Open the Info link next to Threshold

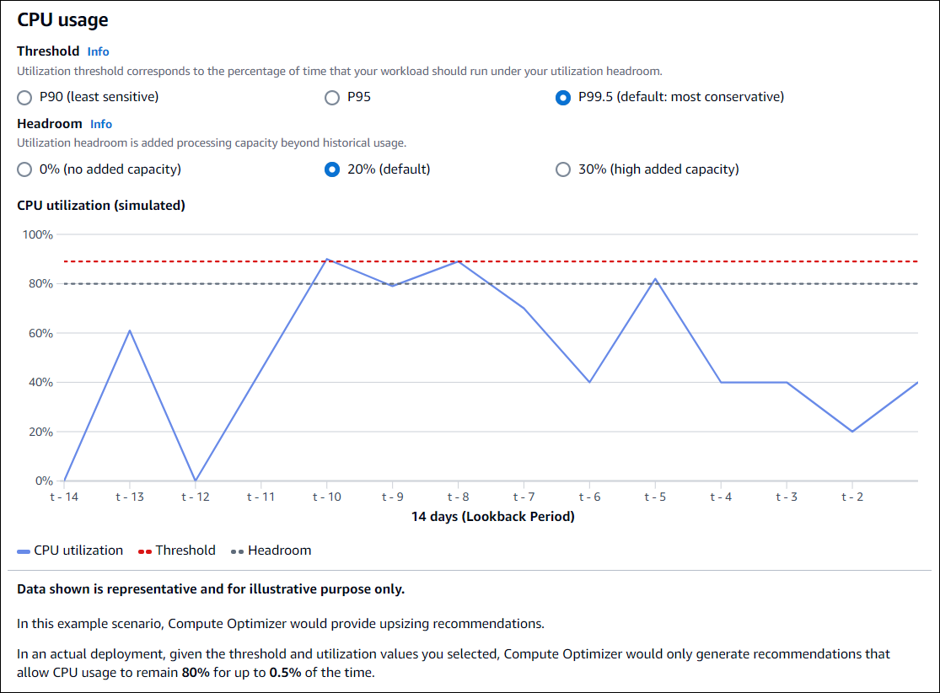pyautogui.click(x=98, y=51)
